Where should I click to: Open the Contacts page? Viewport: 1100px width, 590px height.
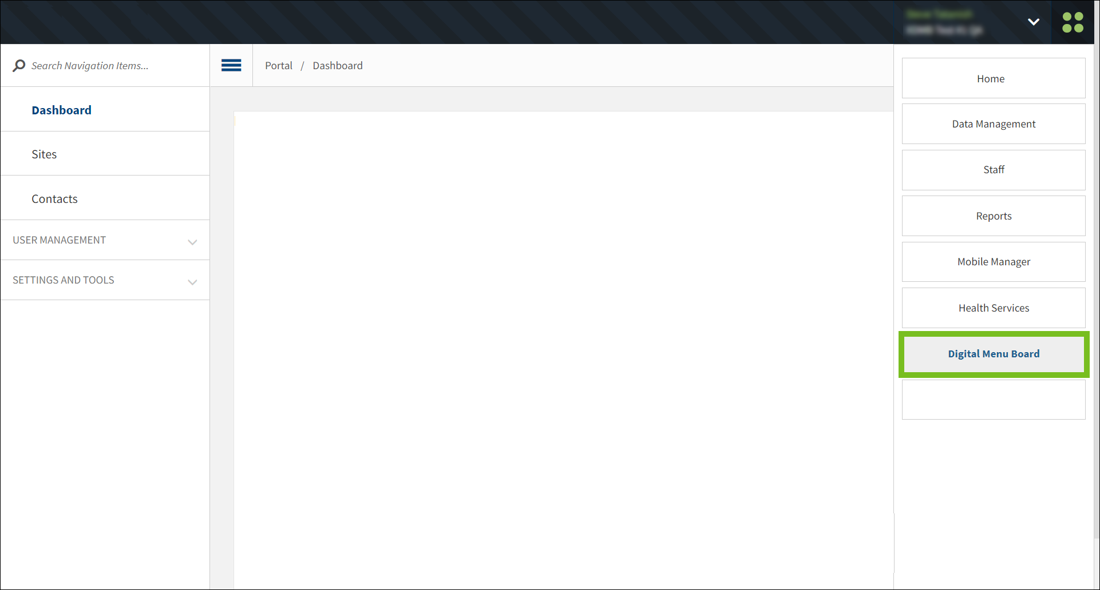pyautogui.click(x=54, y=198)
